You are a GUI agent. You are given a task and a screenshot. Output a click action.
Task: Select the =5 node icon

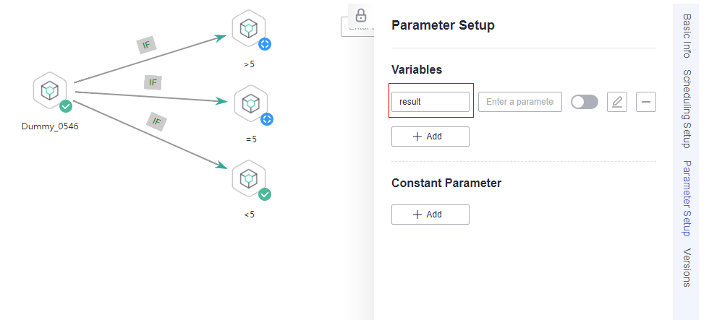(251, 103)
